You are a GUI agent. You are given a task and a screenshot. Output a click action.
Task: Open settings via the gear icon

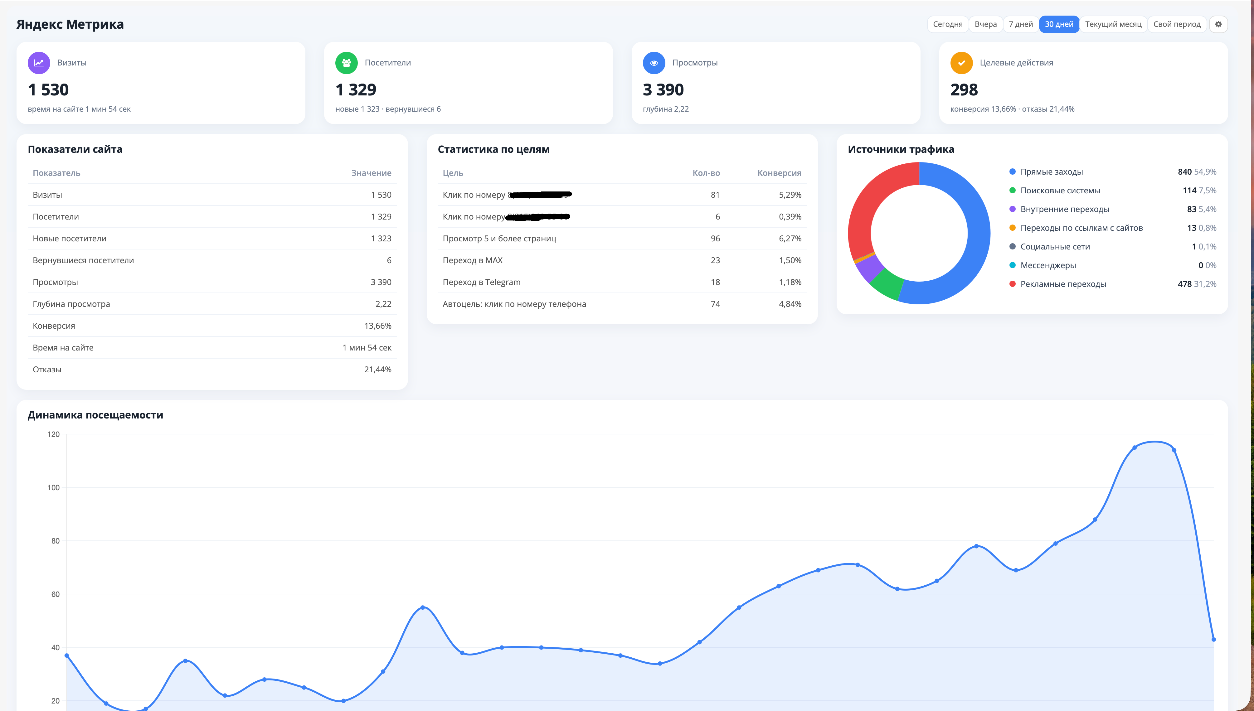[x=1218, y=24]
